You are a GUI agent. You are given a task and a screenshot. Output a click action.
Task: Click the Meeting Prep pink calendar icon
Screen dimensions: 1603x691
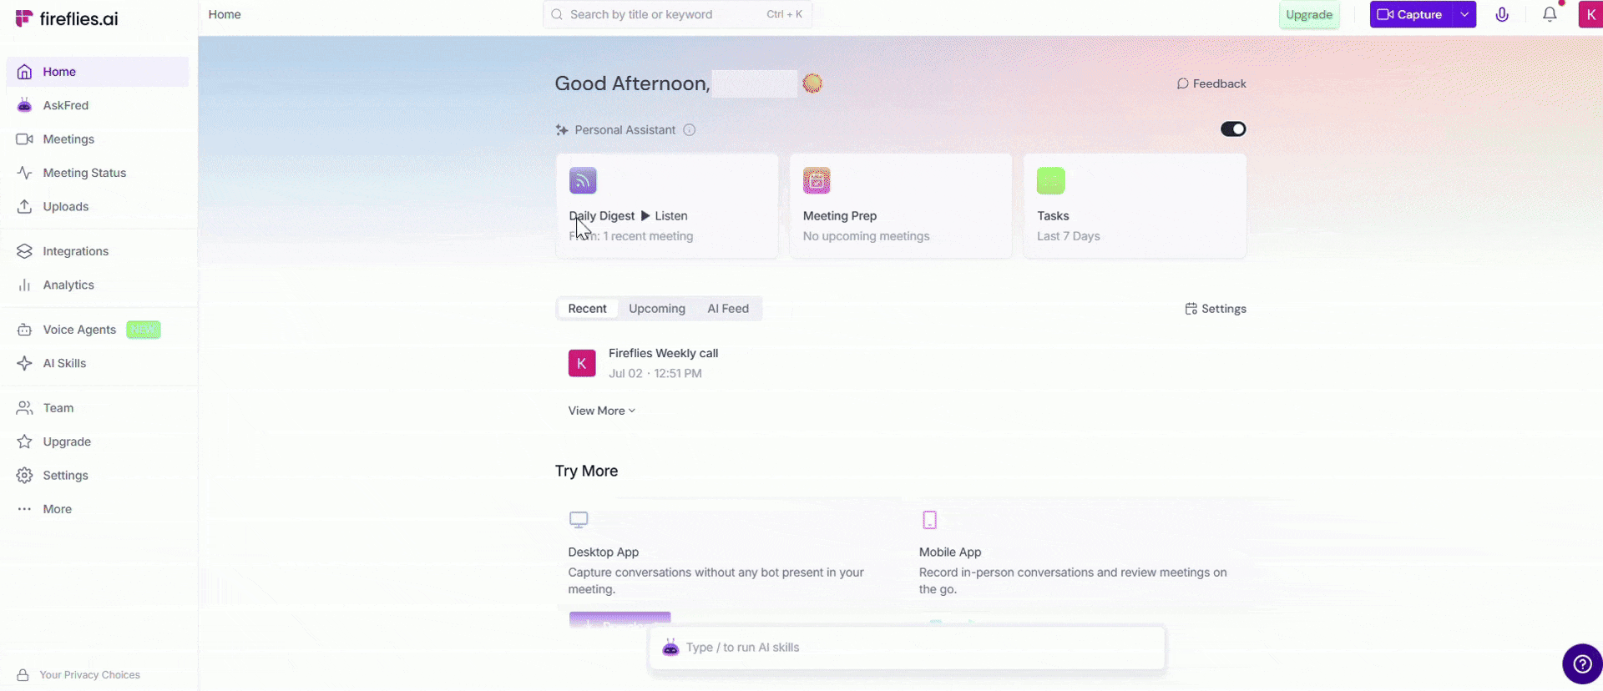[x=817, y=180]
